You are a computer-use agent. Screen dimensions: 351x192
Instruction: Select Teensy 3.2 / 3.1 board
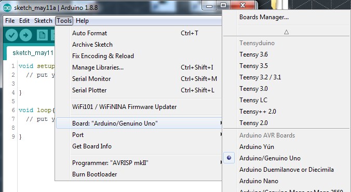point(287,77)
